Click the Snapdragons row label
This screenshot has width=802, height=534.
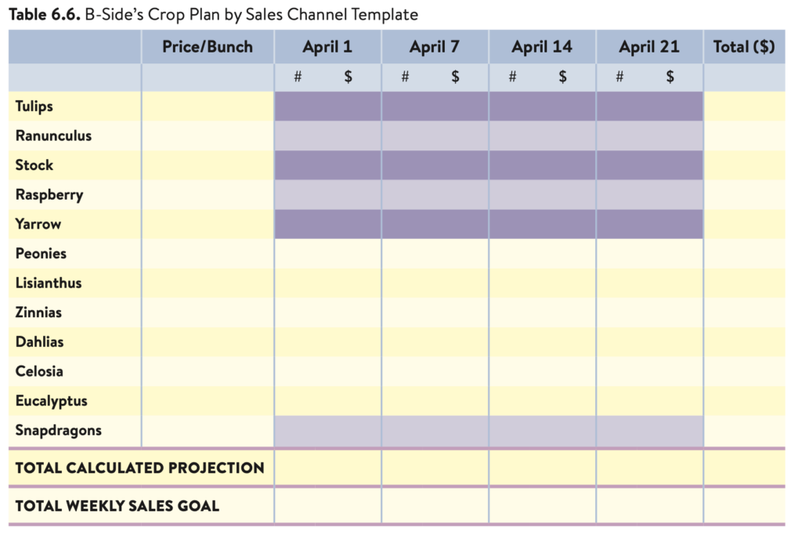pos(58,431)
